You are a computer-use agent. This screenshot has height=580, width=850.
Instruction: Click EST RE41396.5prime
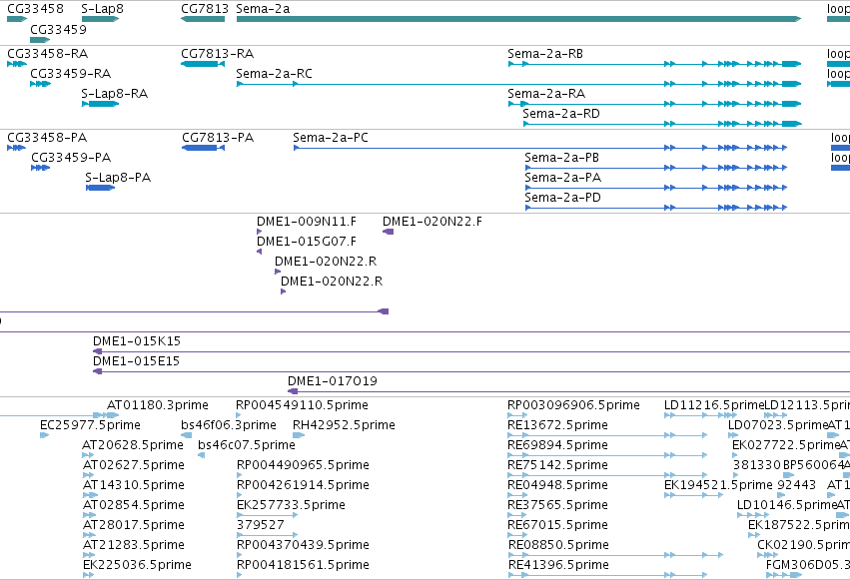coord(608,575)
